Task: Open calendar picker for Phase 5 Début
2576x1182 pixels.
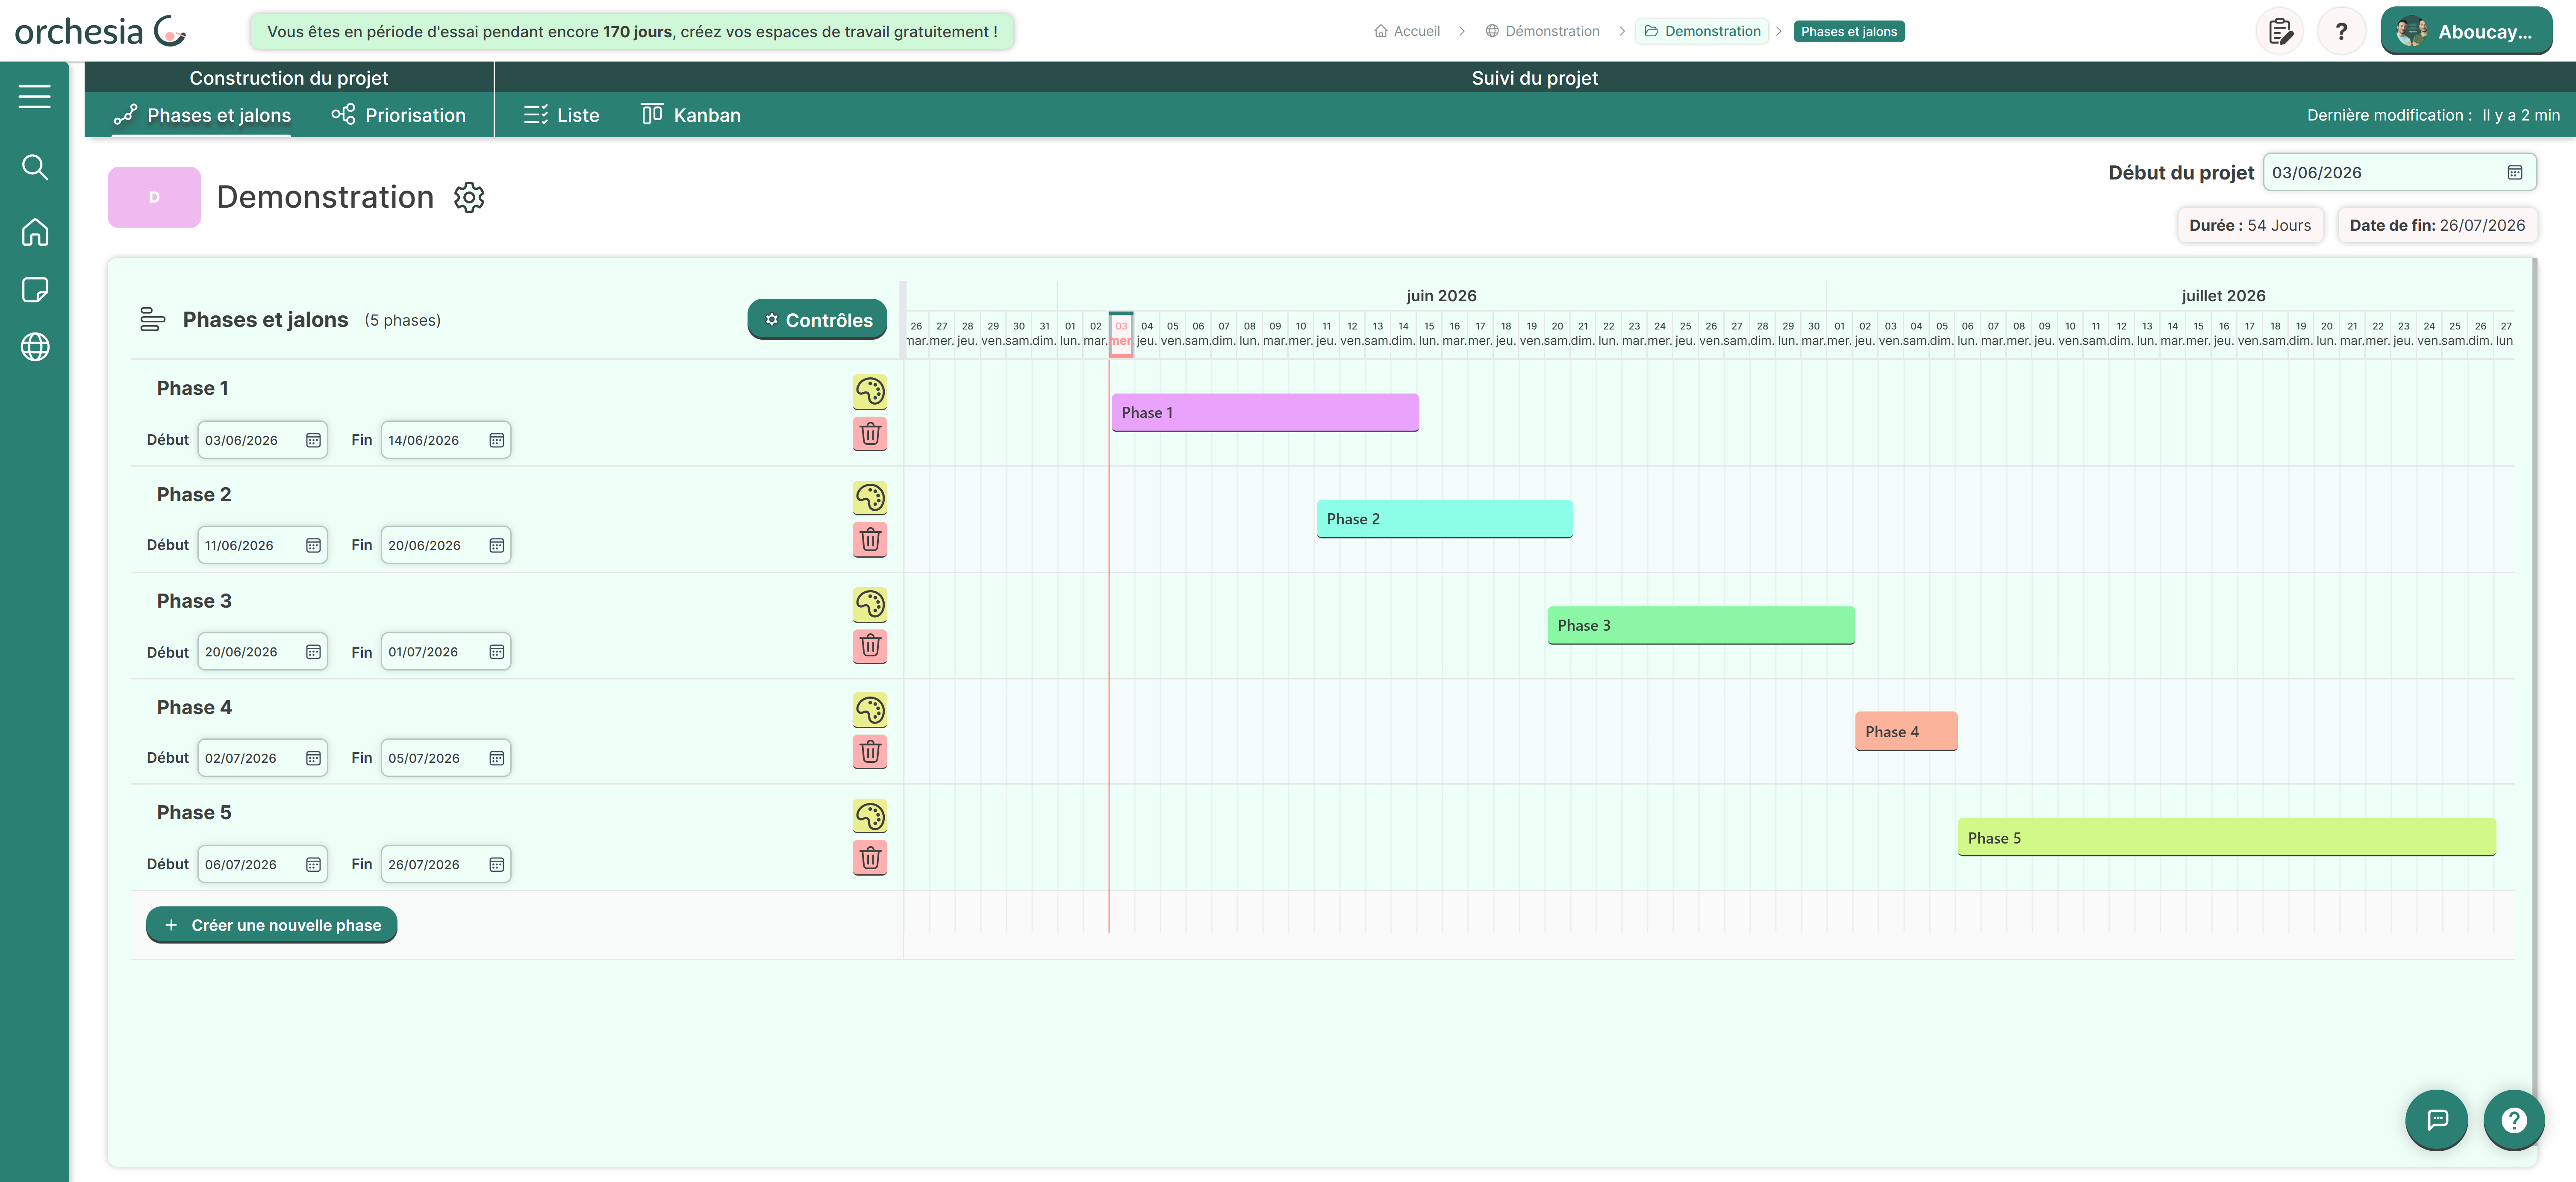Action: click(313, 865)
